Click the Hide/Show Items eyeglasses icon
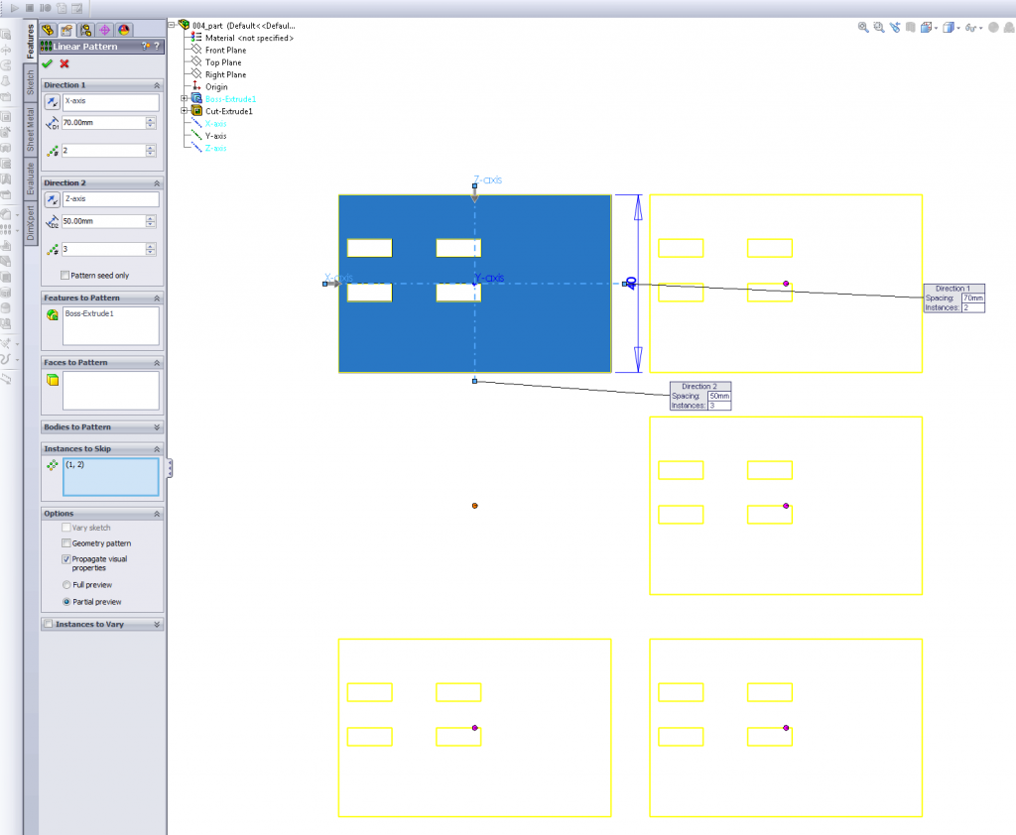 (x=970, y=28)
